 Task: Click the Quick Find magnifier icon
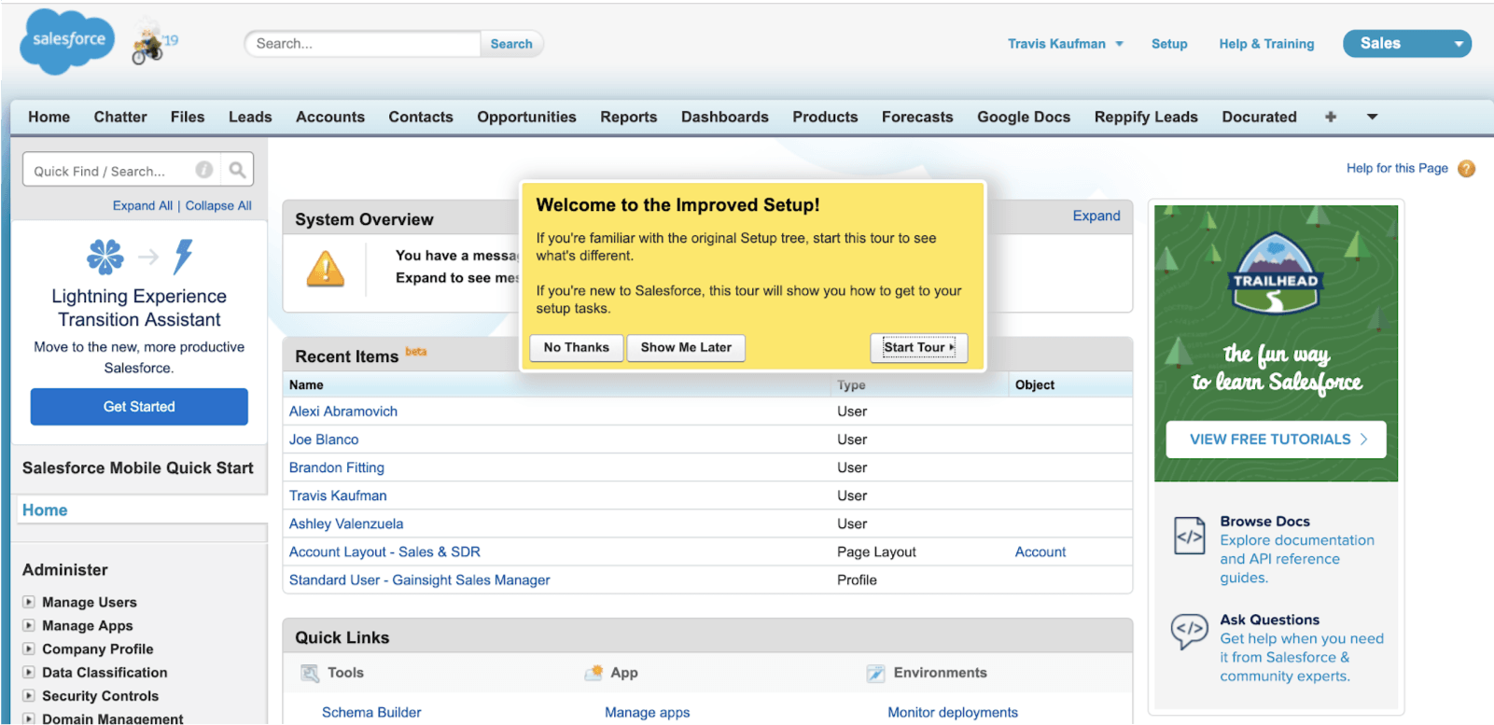click(237, 170)
